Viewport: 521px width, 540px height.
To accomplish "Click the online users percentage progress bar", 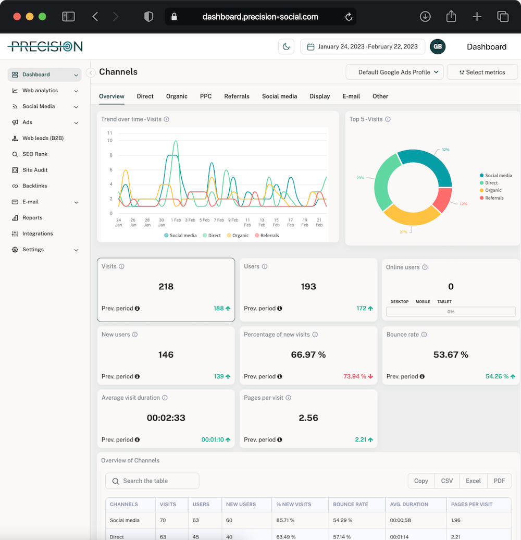I will [x=450, y=311].
